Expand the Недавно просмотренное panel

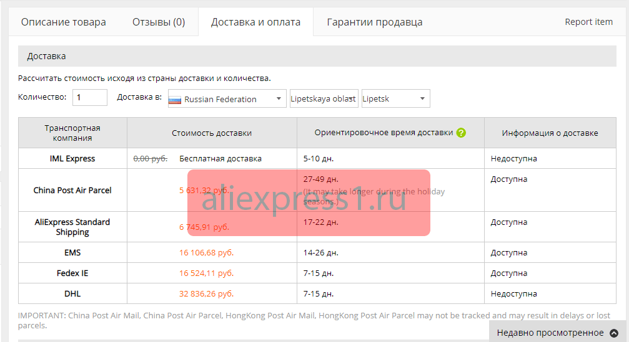click(x=557, y=333)
